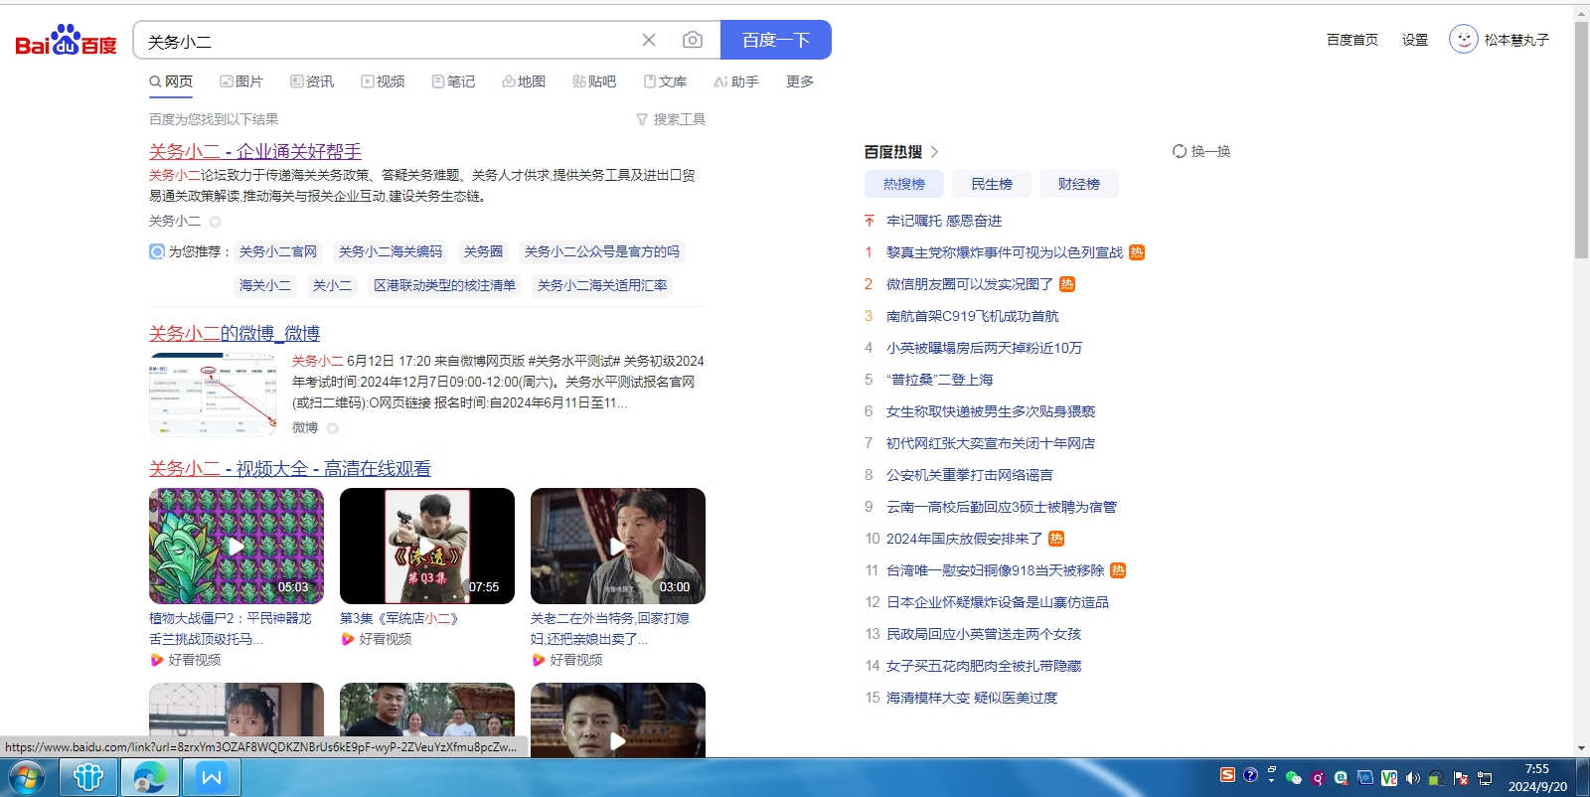The image size is (1590, 797).
Task: Click suggestion 关务小二海关适用汇率
Action: 602,286
